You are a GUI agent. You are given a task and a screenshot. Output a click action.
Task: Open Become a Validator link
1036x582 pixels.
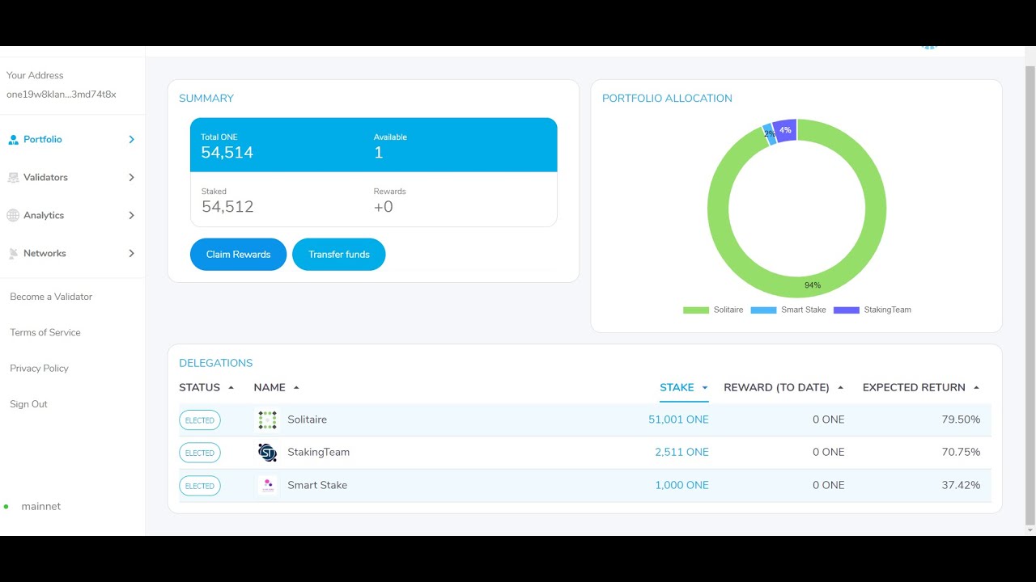[51, 297]
